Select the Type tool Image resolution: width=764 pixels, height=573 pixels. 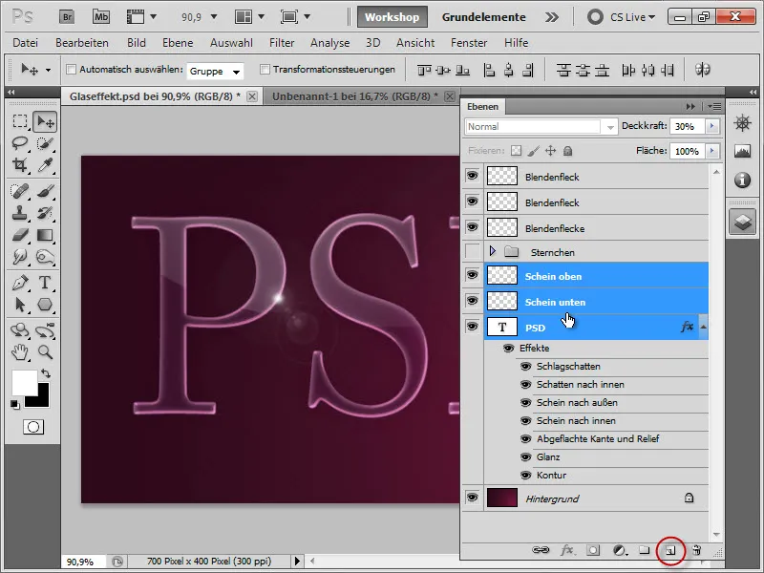pyautogui.click(x=45, y=283)
